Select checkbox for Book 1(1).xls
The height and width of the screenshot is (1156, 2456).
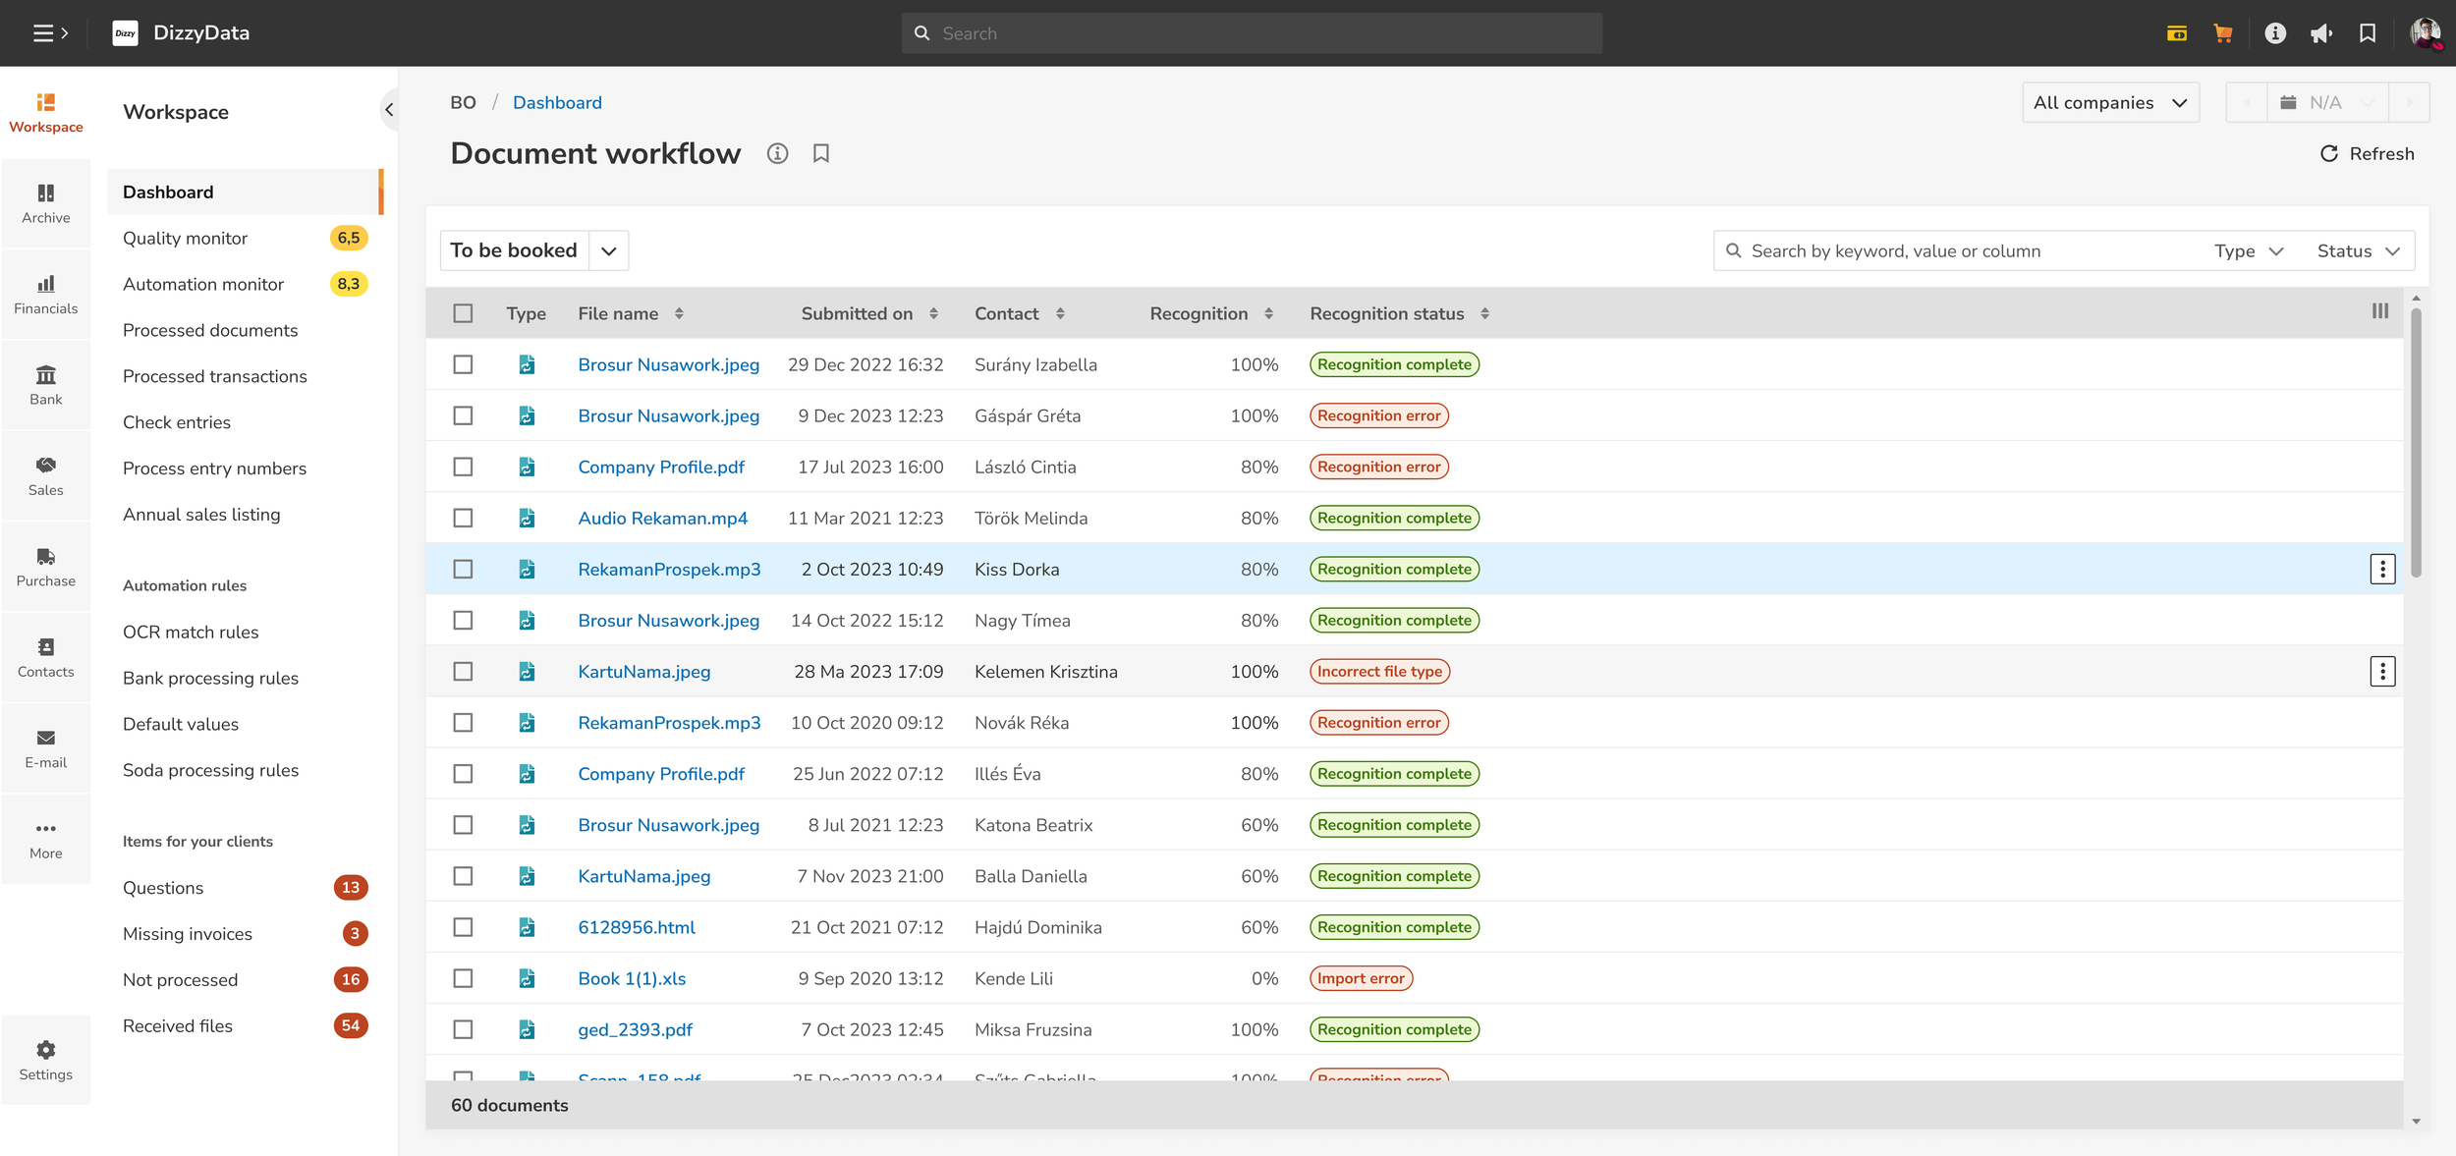pos(463,978)
